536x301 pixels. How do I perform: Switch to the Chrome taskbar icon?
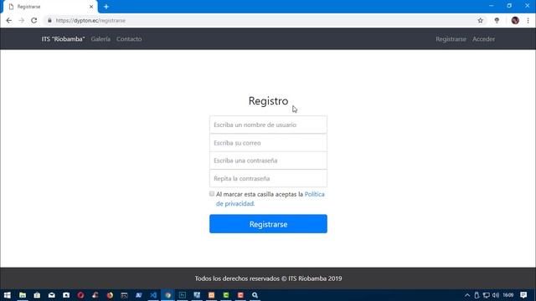click(x=167, y=295)
